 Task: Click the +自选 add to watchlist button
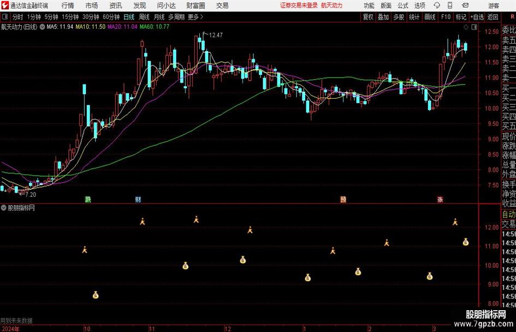click(477, 17)
